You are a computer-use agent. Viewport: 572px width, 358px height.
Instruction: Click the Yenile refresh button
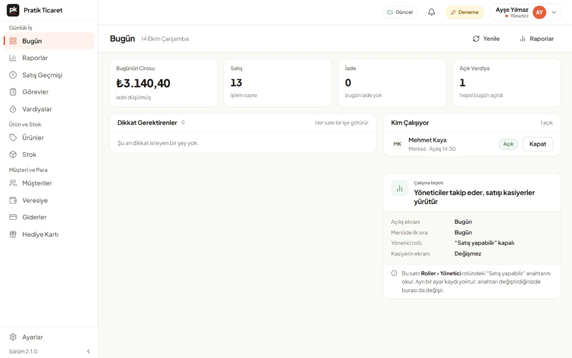click(x=486, y=38)
